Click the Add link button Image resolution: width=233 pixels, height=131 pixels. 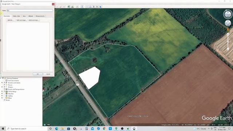coord(11,20)
